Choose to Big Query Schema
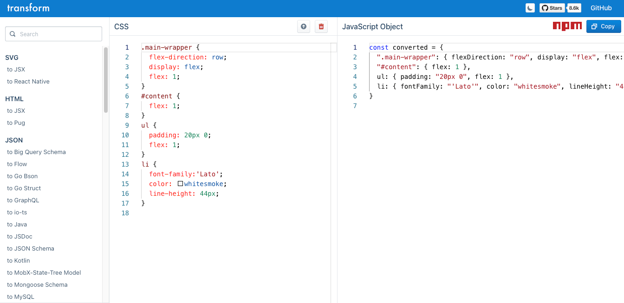The height and width of the screenshot is (303, 624). pyautogui.click(x=36, y=152)
